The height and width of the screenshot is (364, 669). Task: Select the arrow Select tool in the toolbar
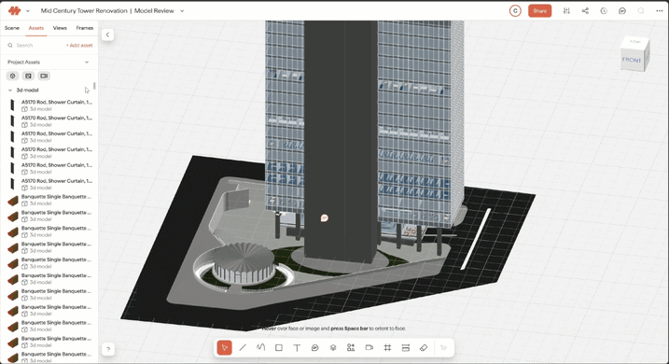[x=225, y=348]
